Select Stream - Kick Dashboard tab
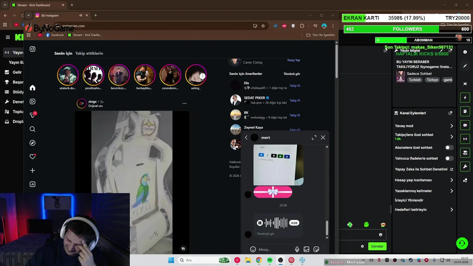This screenshot has height=266, width=473. click(38, 5)
